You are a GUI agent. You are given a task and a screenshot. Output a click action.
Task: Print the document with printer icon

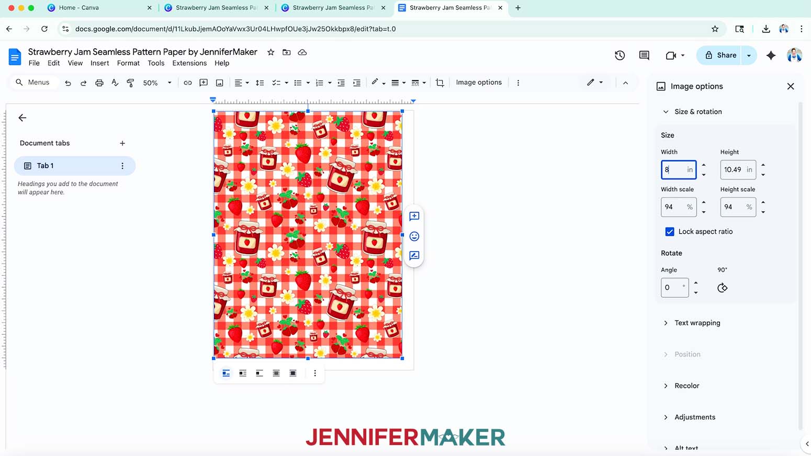(99, 83)
